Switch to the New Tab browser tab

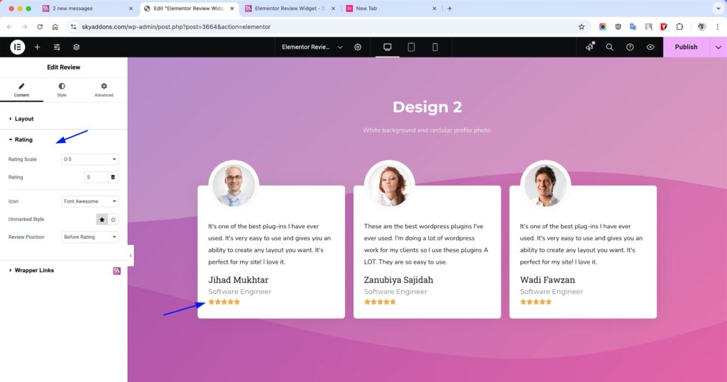392,9
